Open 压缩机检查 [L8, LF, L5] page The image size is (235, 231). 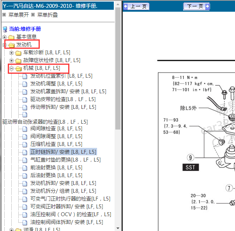coord(57,144)
